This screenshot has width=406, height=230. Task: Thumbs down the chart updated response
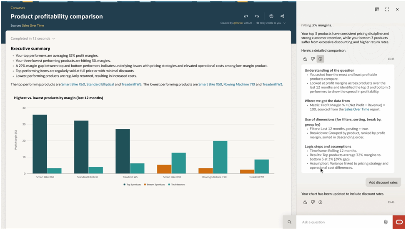tap(313, 202)
